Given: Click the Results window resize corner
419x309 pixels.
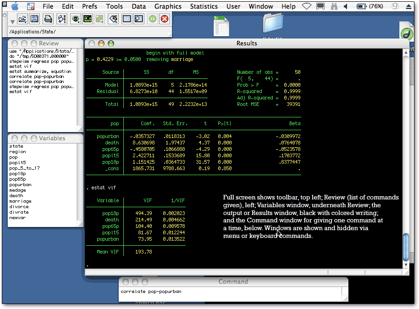Looking at the screenshot, I should 406,272.
